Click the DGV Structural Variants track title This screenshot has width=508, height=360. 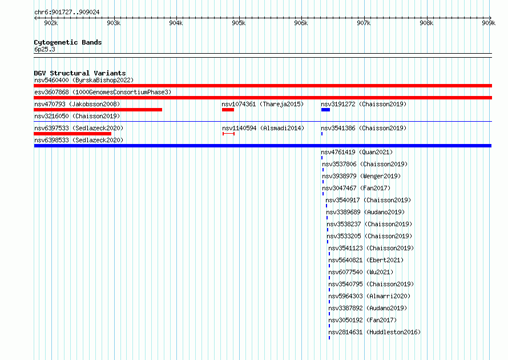coord(80,73)
